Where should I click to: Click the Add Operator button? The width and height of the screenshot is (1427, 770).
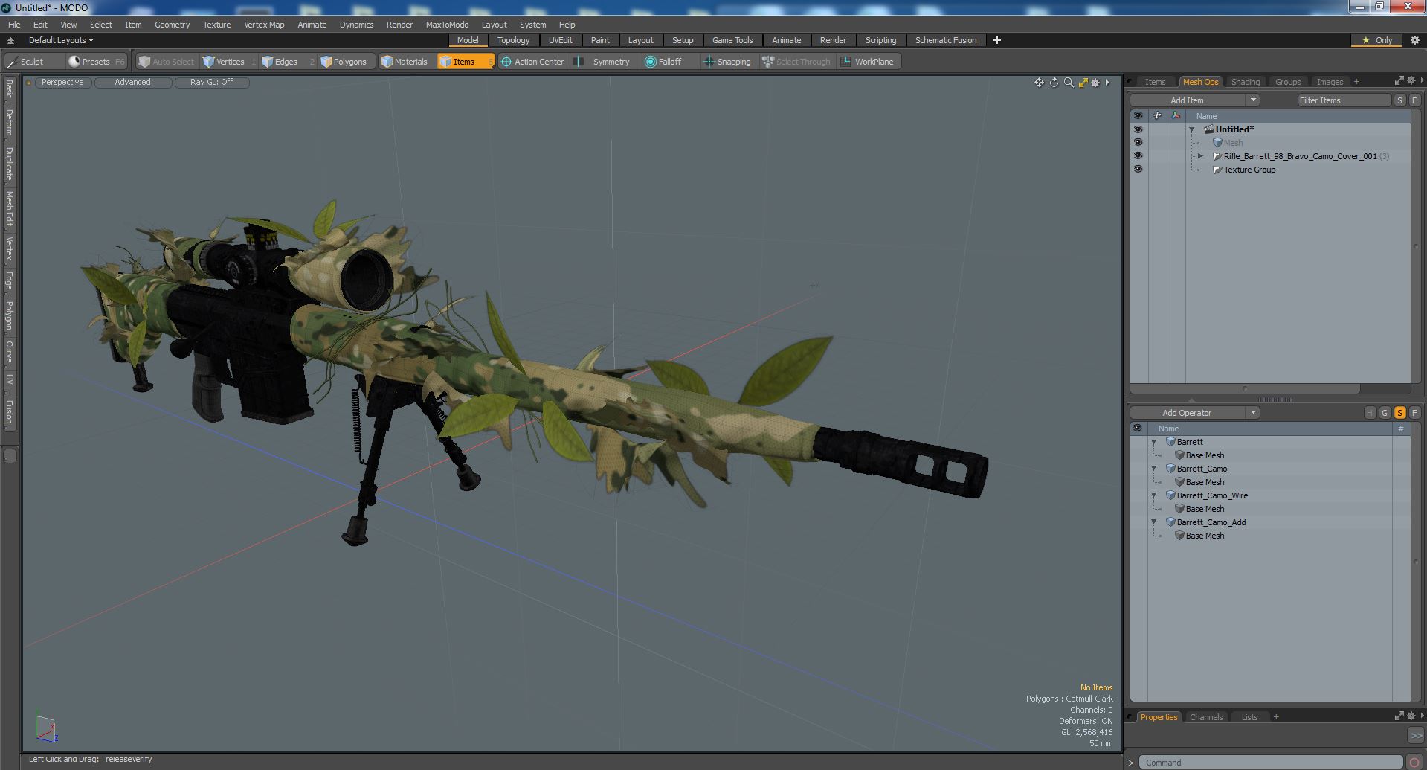coord(1188,413)
